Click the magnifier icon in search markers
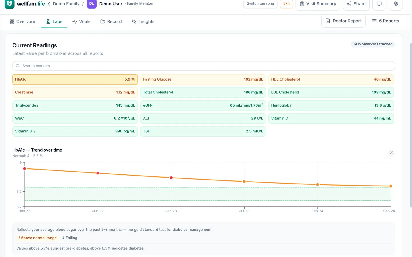Viewport: 412px width, 257px height. tap(18, 66)
